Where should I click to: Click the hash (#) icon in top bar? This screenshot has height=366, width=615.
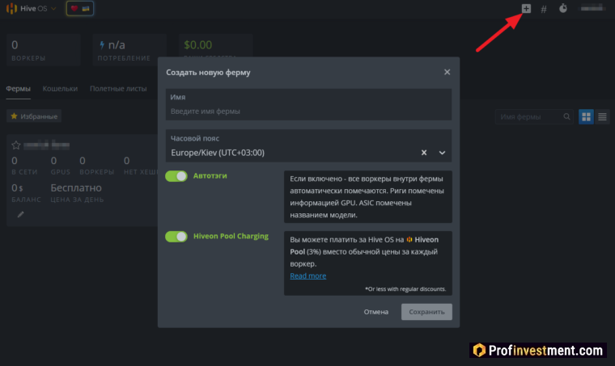544,9
